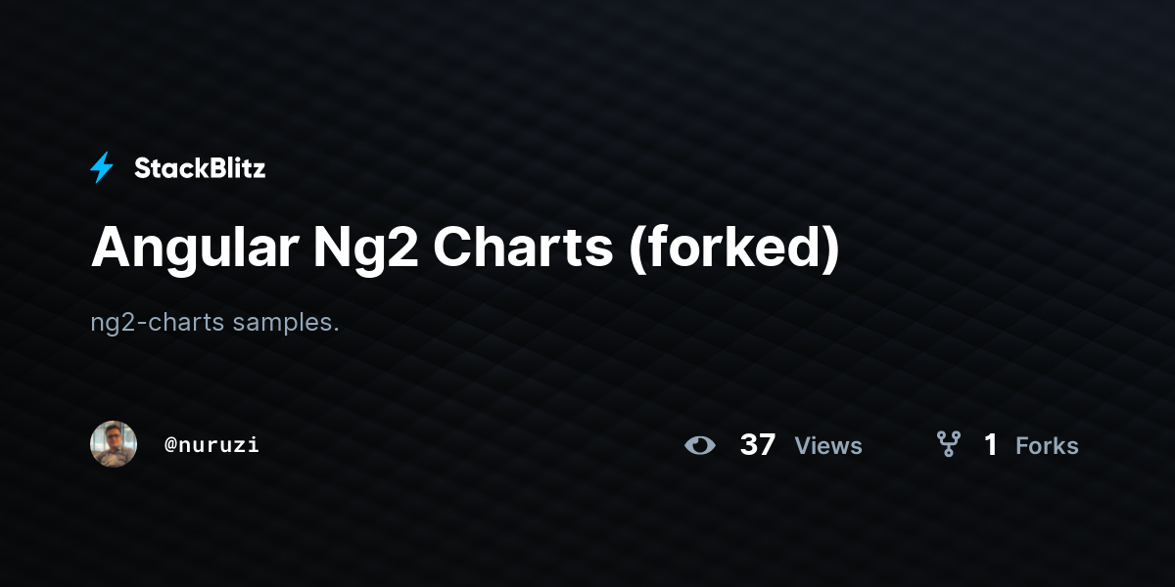Screen dimensions: 1175x587
Task: Click the 37 view count number
Action: [x=758, y=445]
